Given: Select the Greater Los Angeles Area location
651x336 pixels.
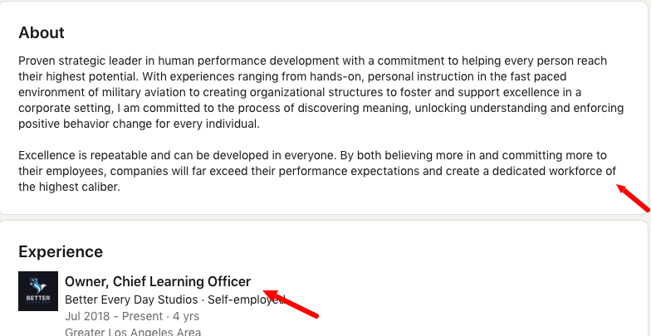Looking at the screenshot, I should (133, 332).
